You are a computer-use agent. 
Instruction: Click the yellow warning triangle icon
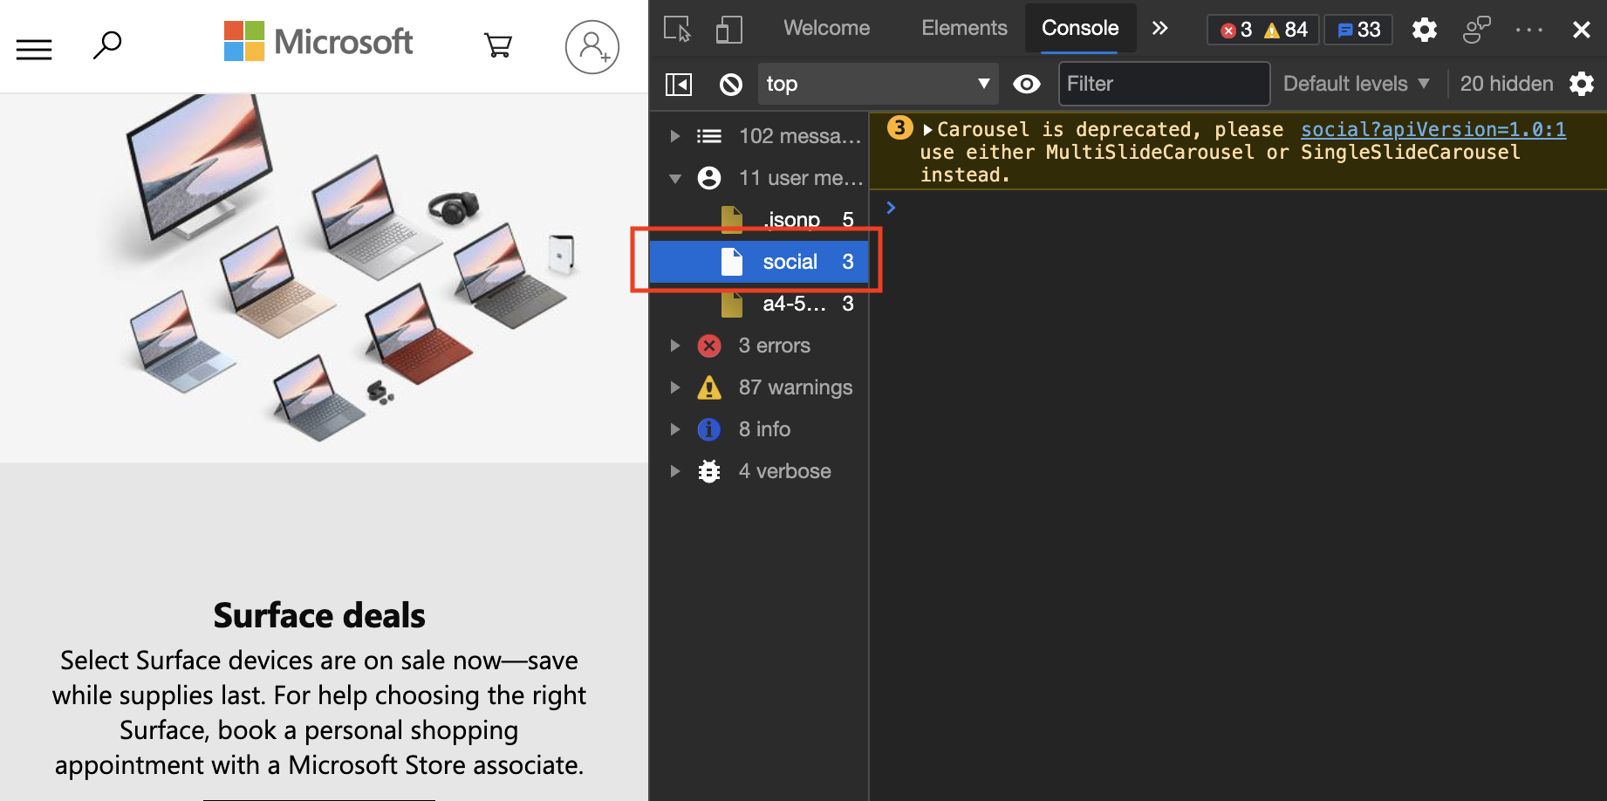(709, 387)
